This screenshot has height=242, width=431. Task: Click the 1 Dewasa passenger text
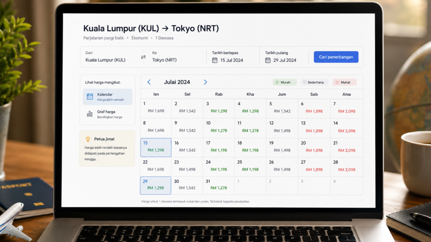[165, 38]
